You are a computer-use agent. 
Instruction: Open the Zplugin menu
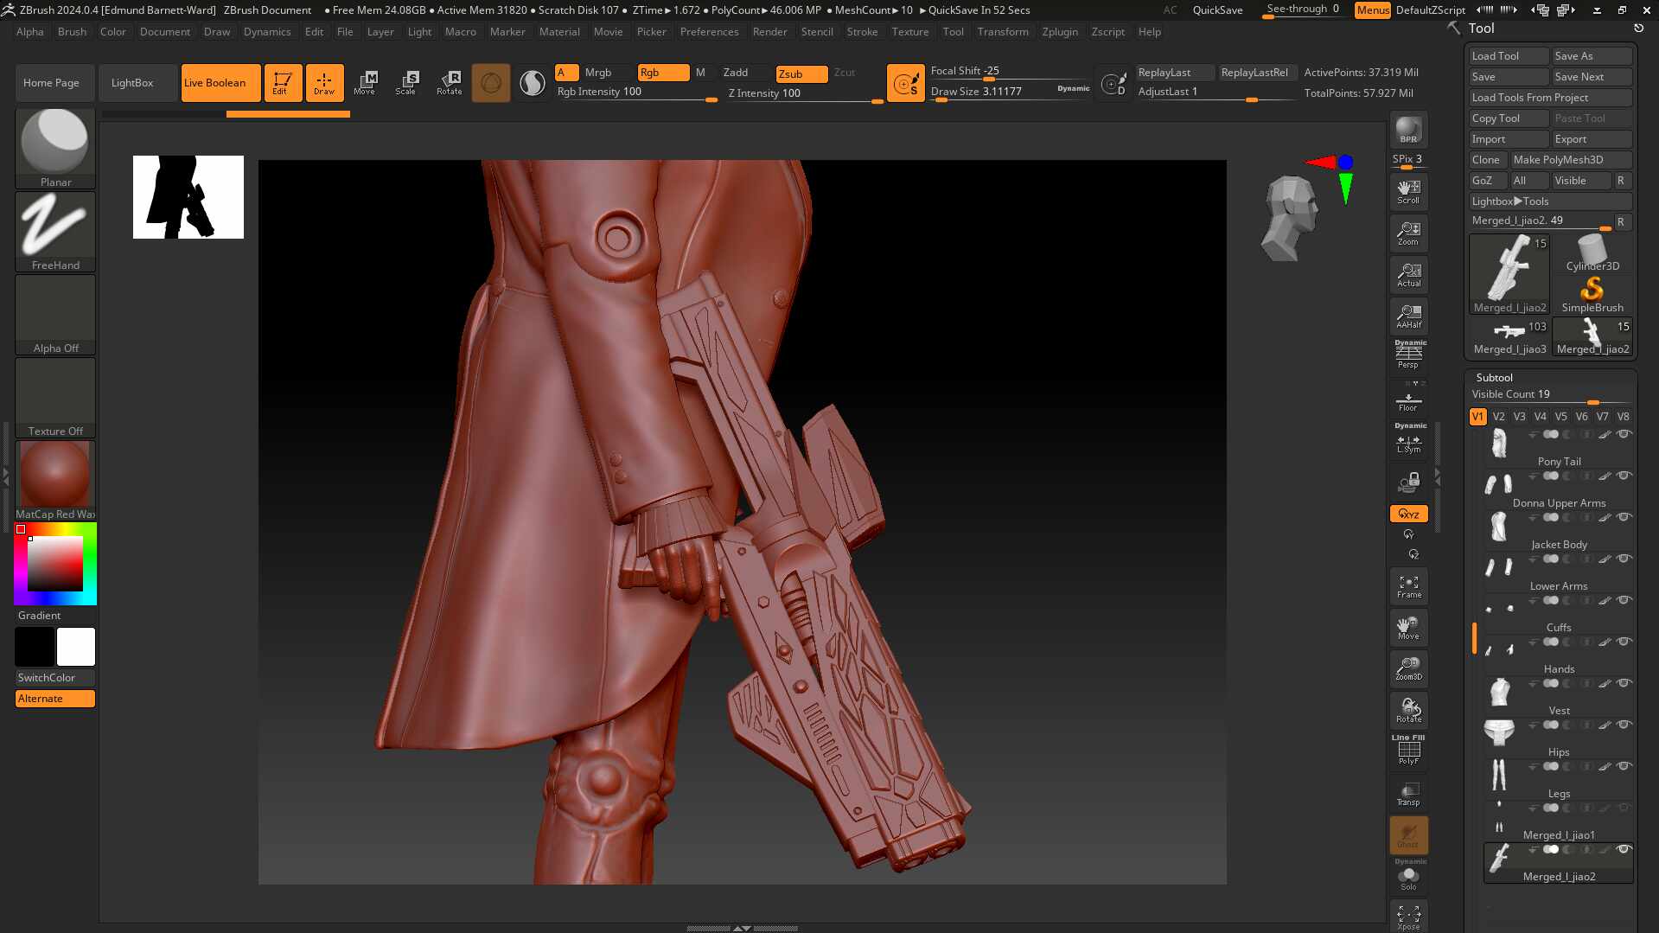point(1059,32)
